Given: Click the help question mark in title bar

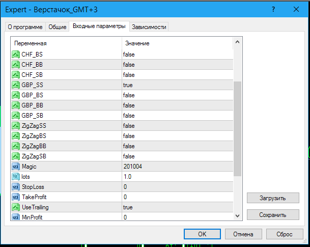Looking at the screenshot, I should coord(273,9).
